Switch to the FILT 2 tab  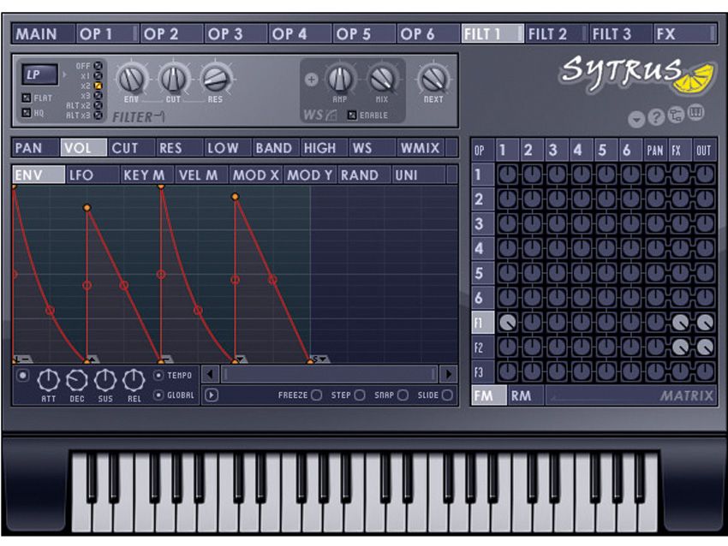coord(552,35)
